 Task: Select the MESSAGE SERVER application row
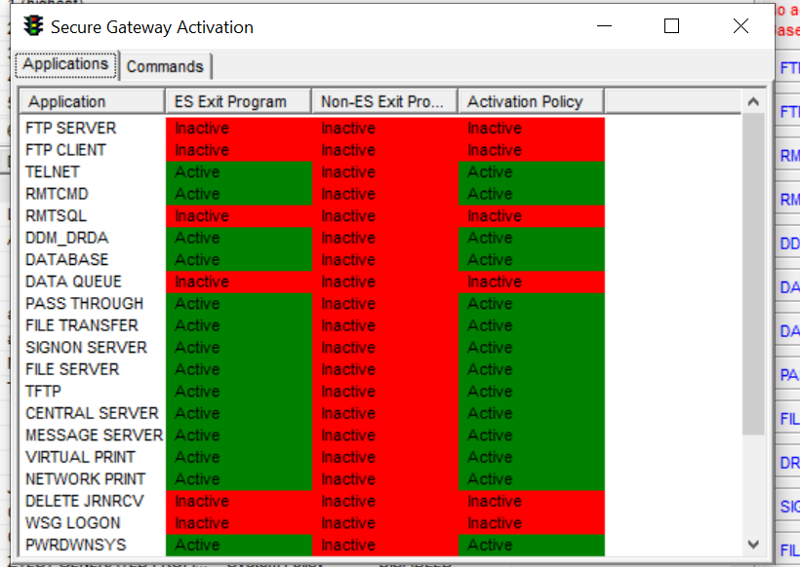[x=312, y=435]
